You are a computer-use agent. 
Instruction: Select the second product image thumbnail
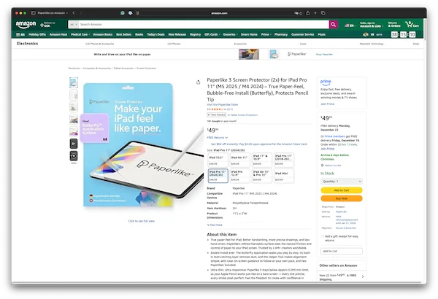[x=74, y=95]
